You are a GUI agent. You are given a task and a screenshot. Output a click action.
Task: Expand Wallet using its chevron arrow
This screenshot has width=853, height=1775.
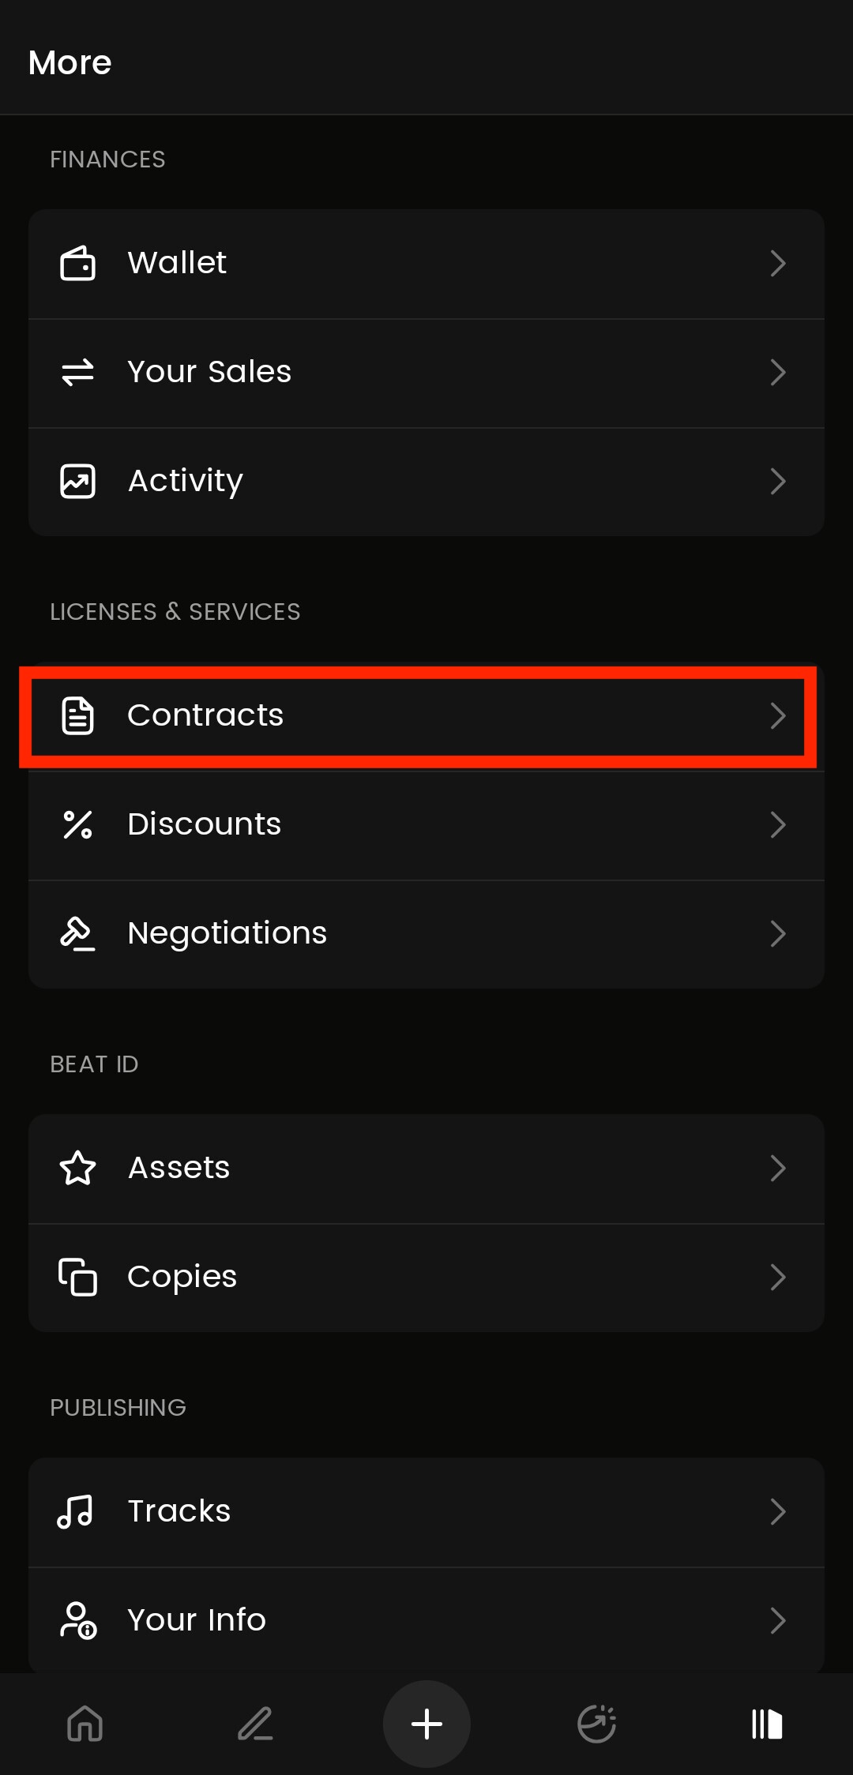coord(777,263)
